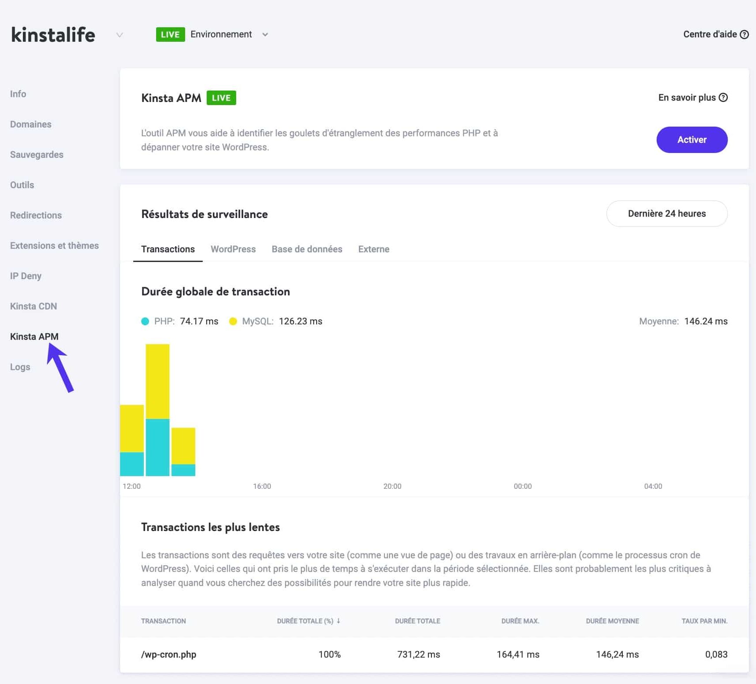Select the Externe tab
This screenshot has height=684, width=756.
pyautogui.click(x=373, y=249)
